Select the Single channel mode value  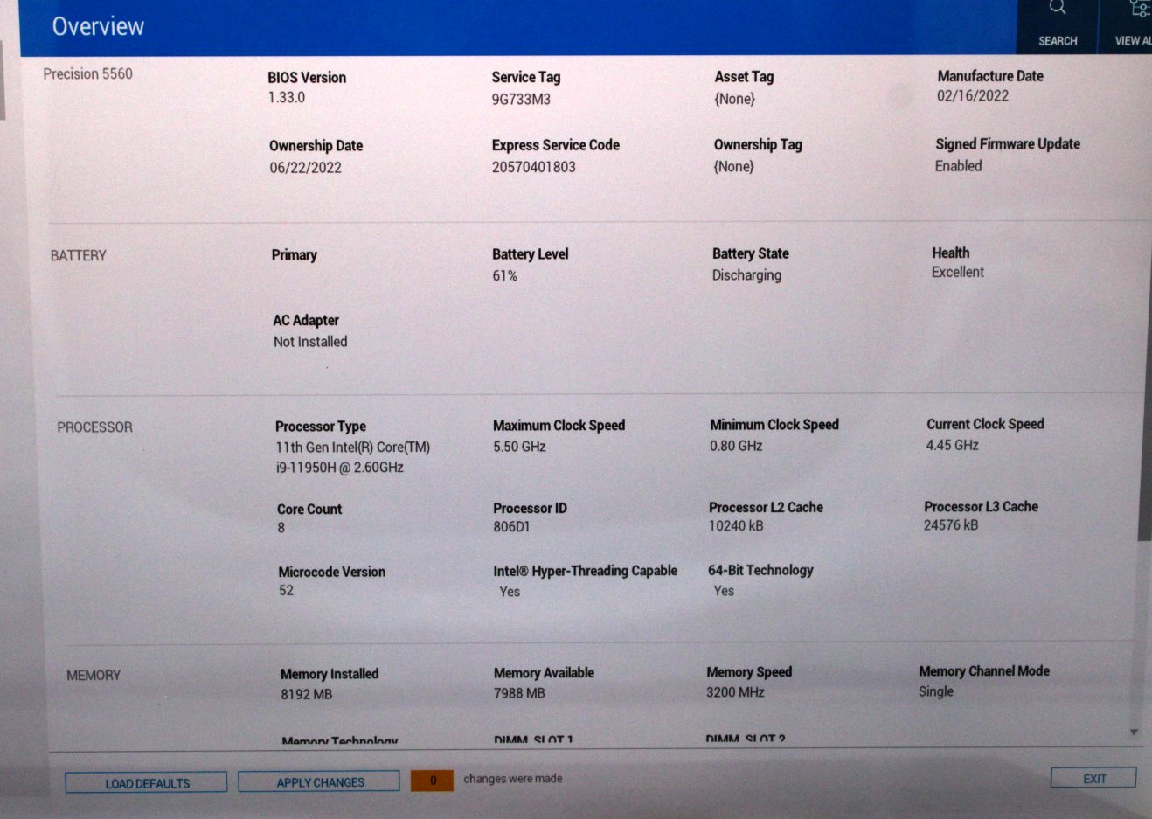click(936, 691)
